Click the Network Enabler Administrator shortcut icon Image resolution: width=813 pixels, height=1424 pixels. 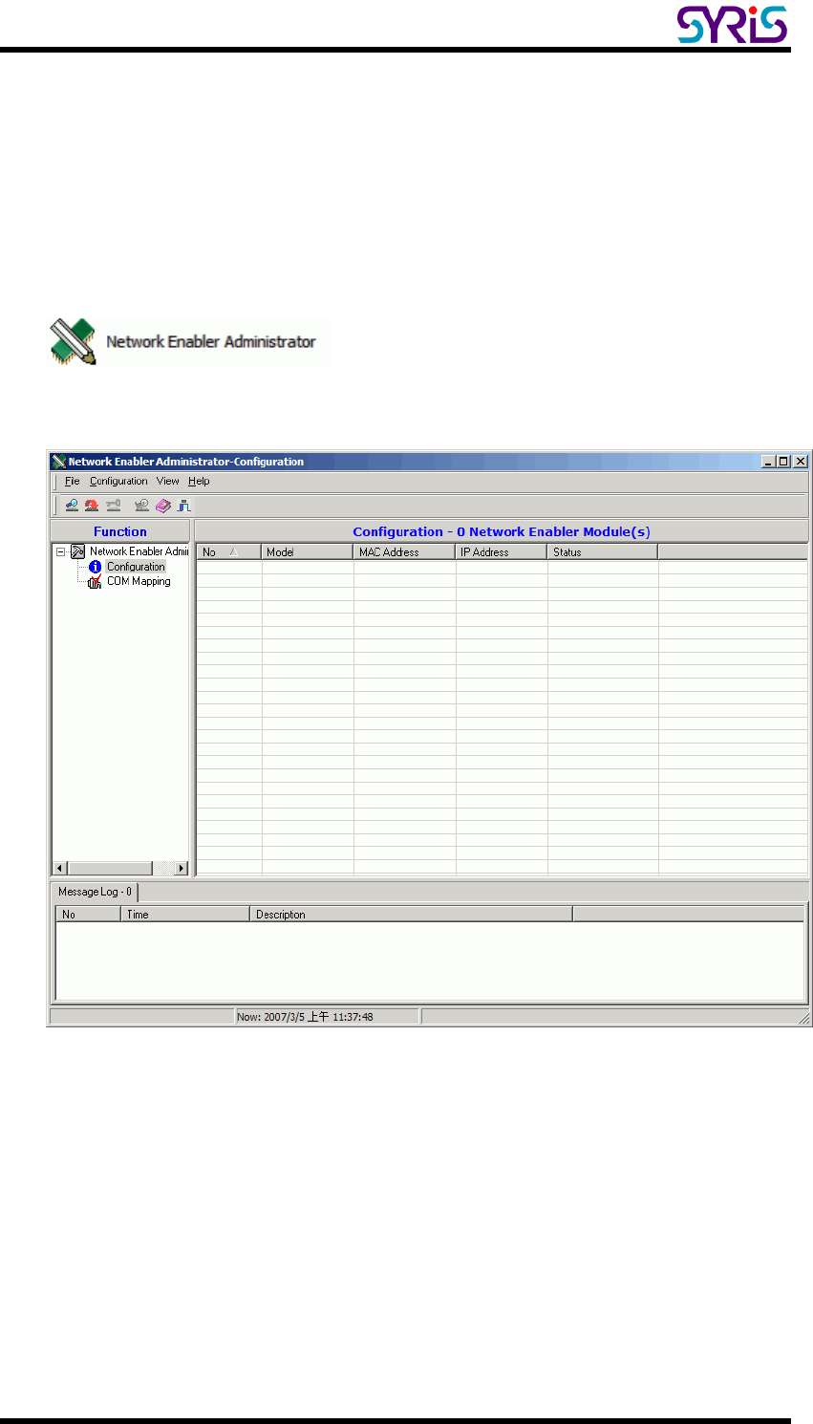point(74,342)
